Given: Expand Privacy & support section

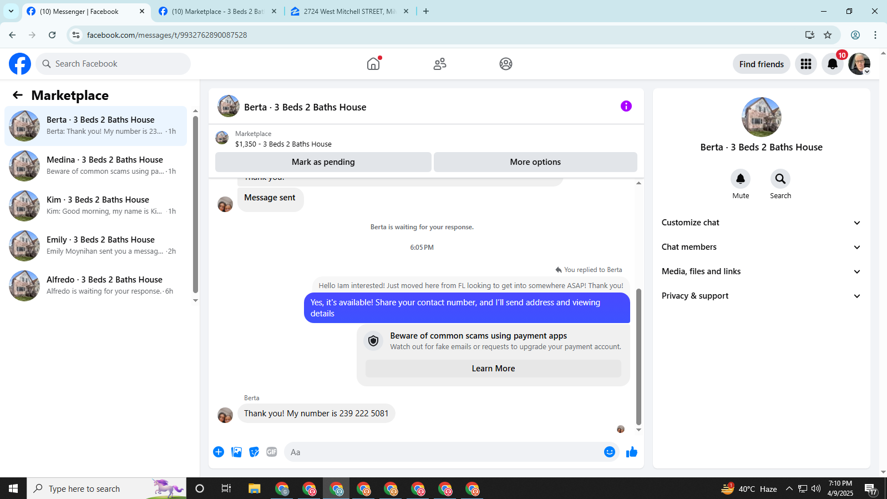Looking at the screenshot, I should click(x=761, y=296).
